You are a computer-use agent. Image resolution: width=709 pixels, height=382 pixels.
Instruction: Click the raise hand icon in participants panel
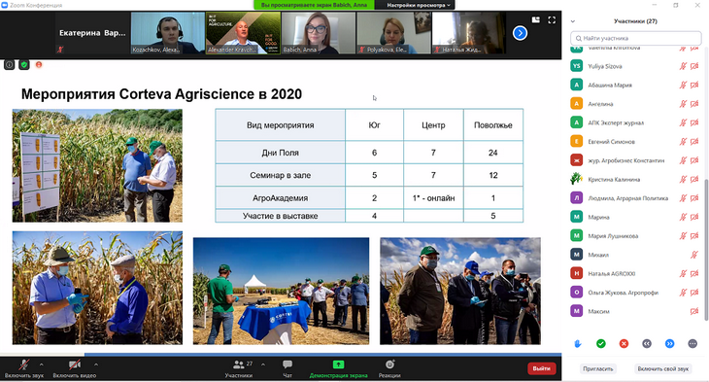click(578, 344)
